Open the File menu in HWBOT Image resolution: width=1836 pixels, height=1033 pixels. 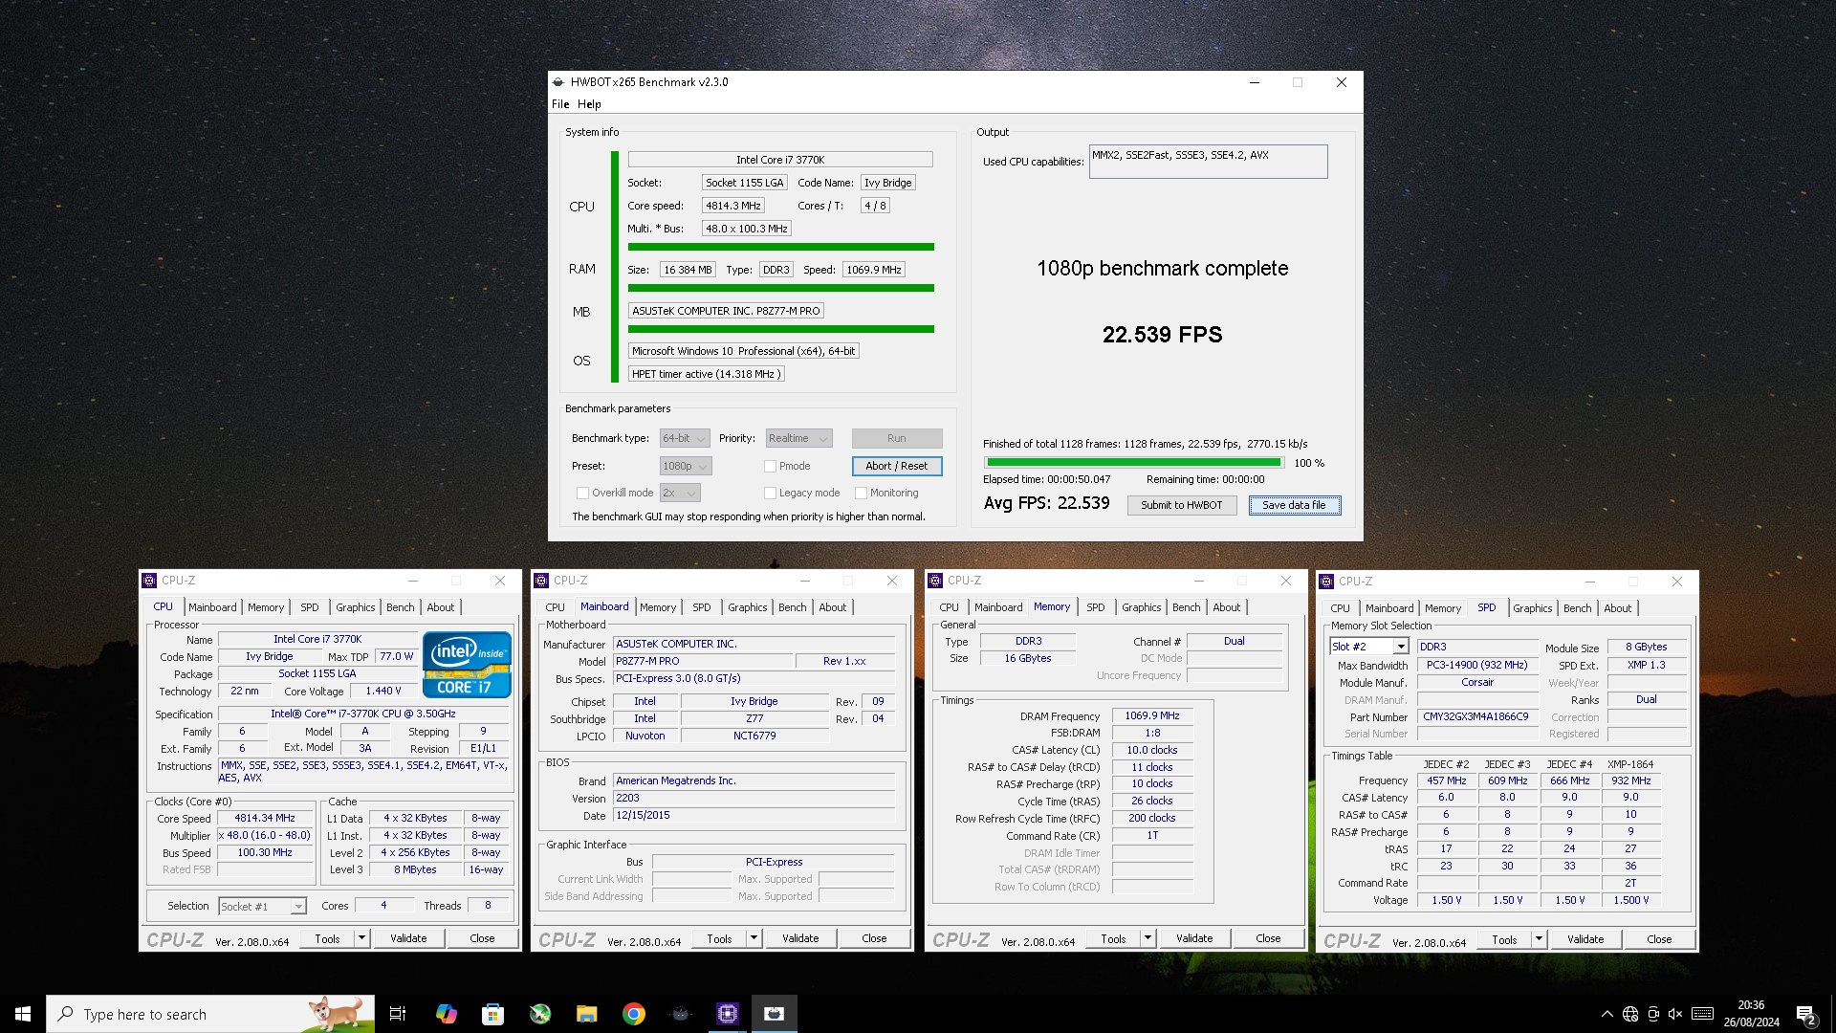point(560,104)
